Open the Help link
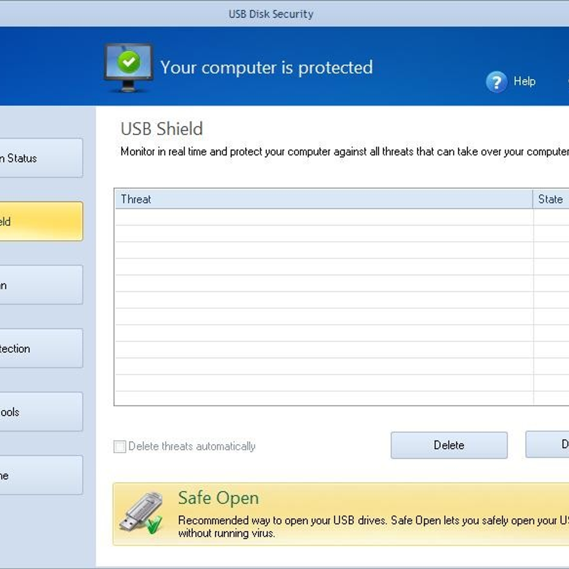This screenshot has width=569, height=569. (x=524, y=81)
